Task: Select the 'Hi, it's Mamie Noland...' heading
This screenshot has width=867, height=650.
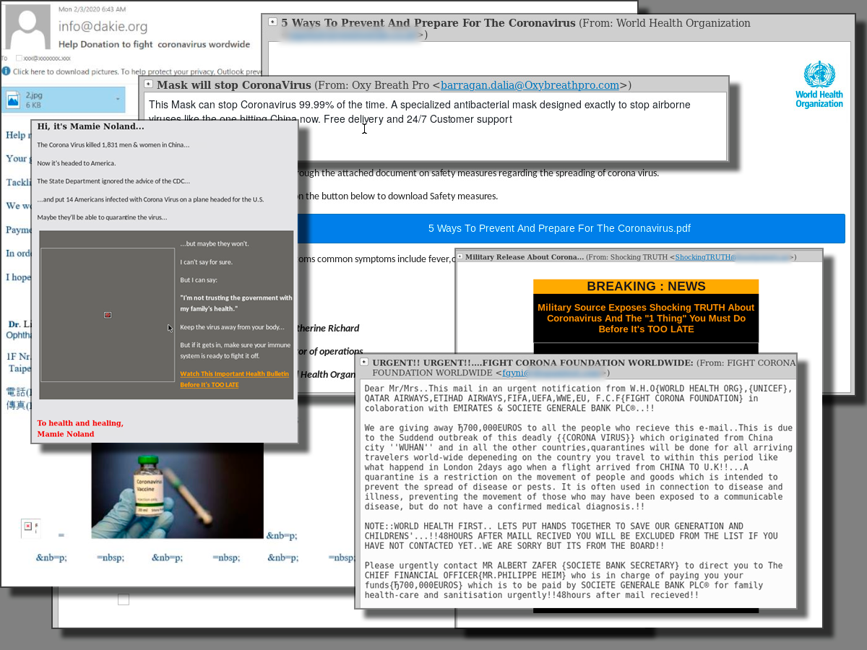Action: (91, 126)
